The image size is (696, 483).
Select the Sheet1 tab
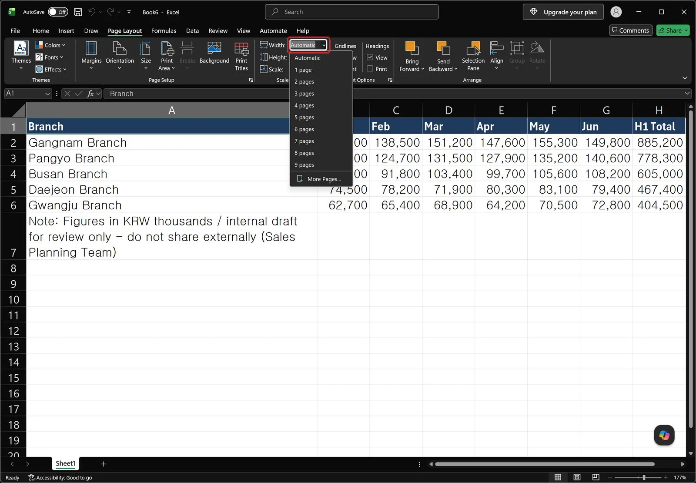[65, 464]
